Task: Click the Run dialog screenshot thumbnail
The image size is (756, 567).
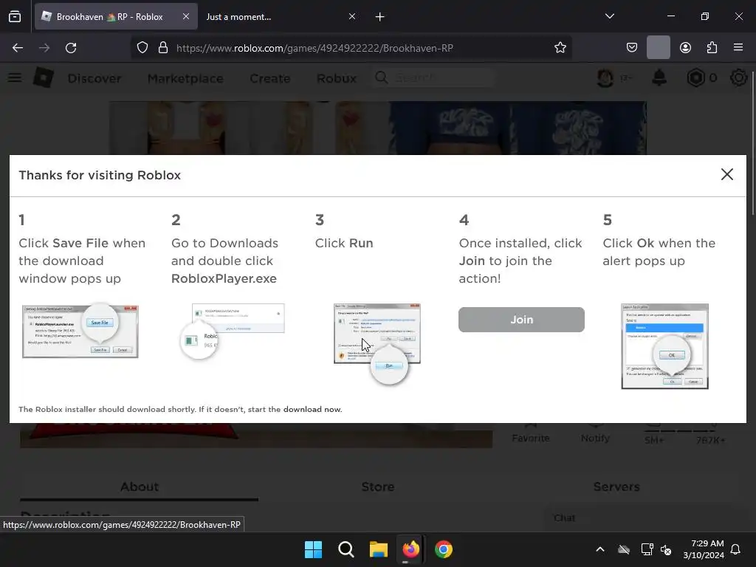Action: pyautogui.click(x=377, y=344)
